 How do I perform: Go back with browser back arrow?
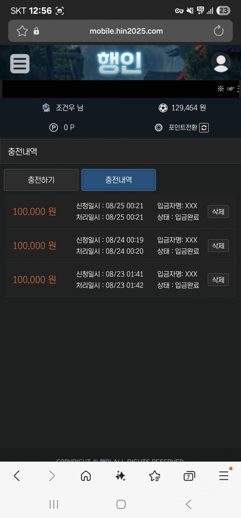(17, 475)
